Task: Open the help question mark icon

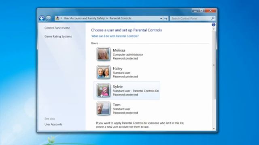Action: (213, 25)
